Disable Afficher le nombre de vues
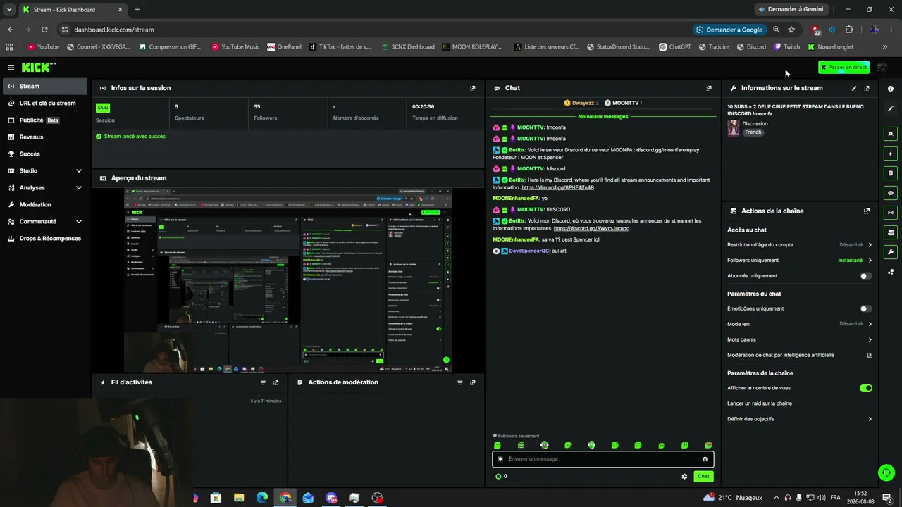The image size is (902, 507). [x=866, y=388]
